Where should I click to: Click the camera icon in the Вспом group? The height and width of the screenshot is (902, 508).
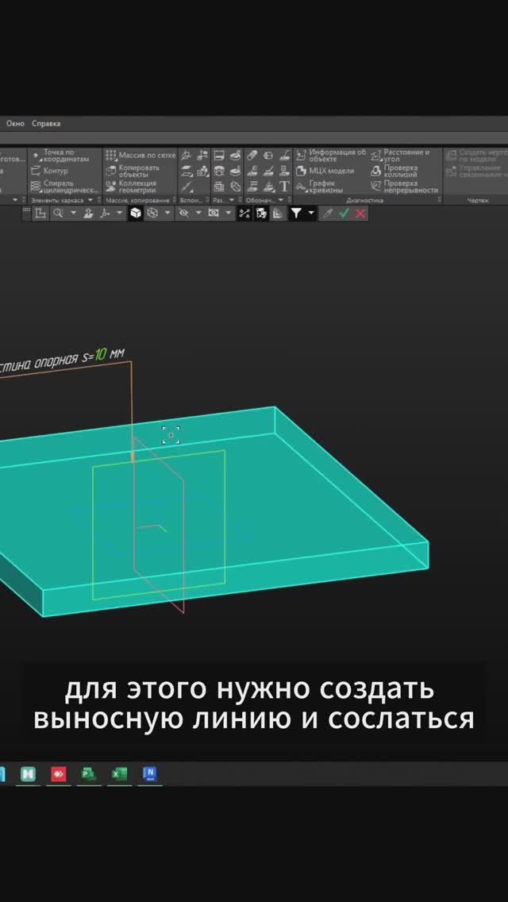pos(202,171)
